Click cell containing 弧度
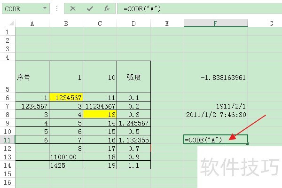 coord(133,77)
